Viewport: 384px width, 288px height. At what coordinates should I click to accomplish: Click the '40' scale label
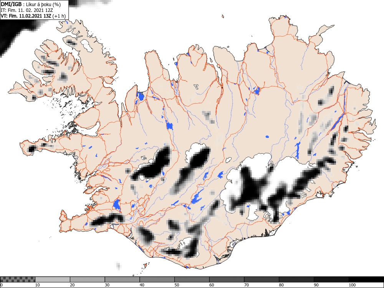(142, 285)
